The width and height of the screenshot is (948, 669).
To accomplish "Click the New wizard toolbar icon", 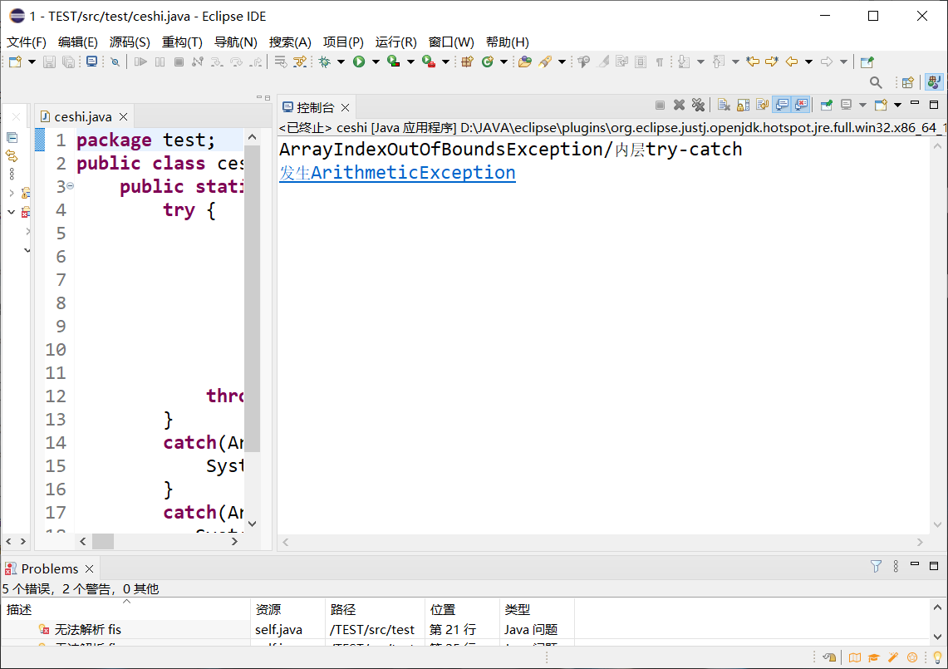I will coord(15,61).
